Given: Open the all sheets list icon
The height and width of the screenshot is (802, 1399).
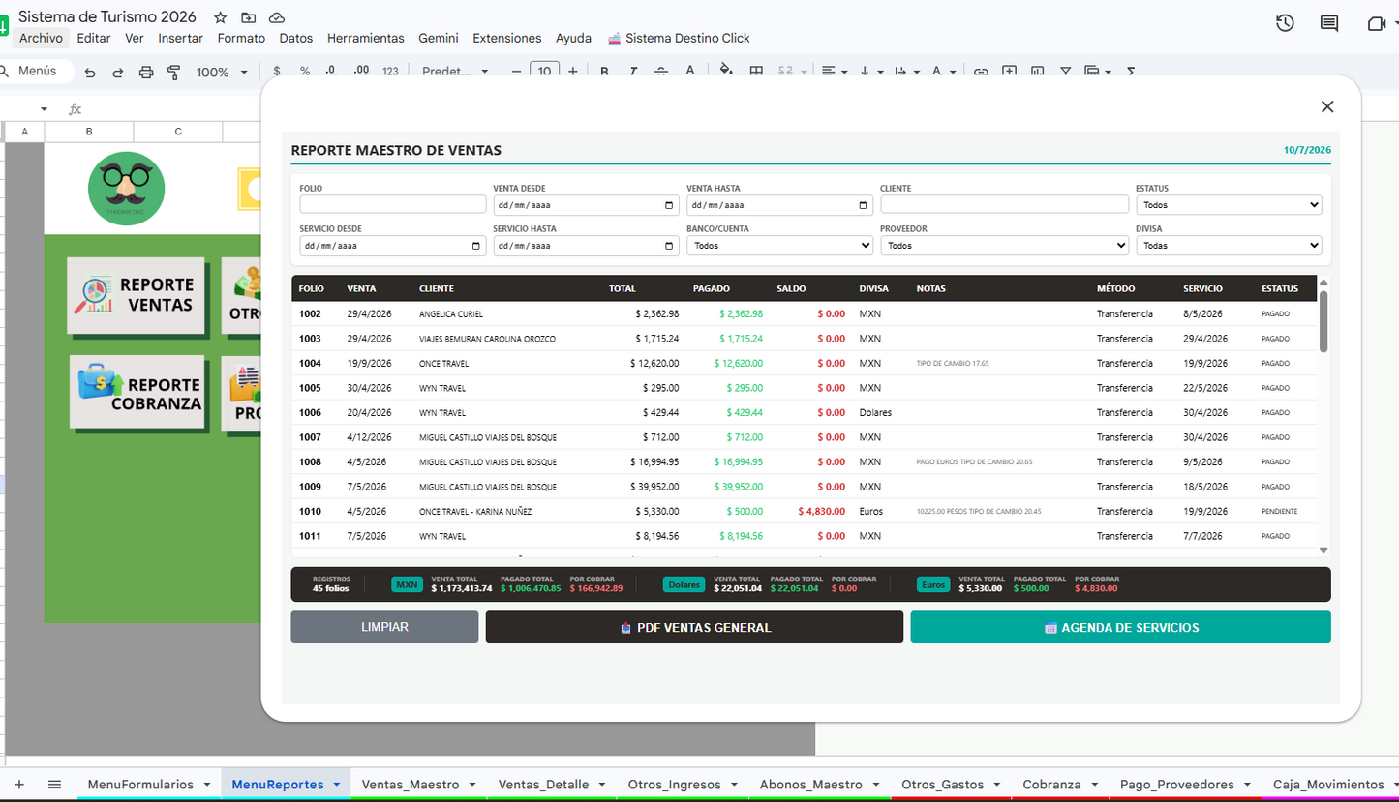Looking at the screenshot, I should (x=54, y=785).
